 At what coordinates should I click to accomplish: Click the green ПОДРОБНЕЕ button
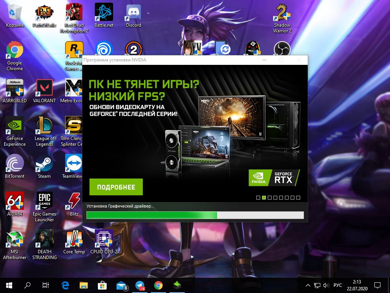(116, 187)
